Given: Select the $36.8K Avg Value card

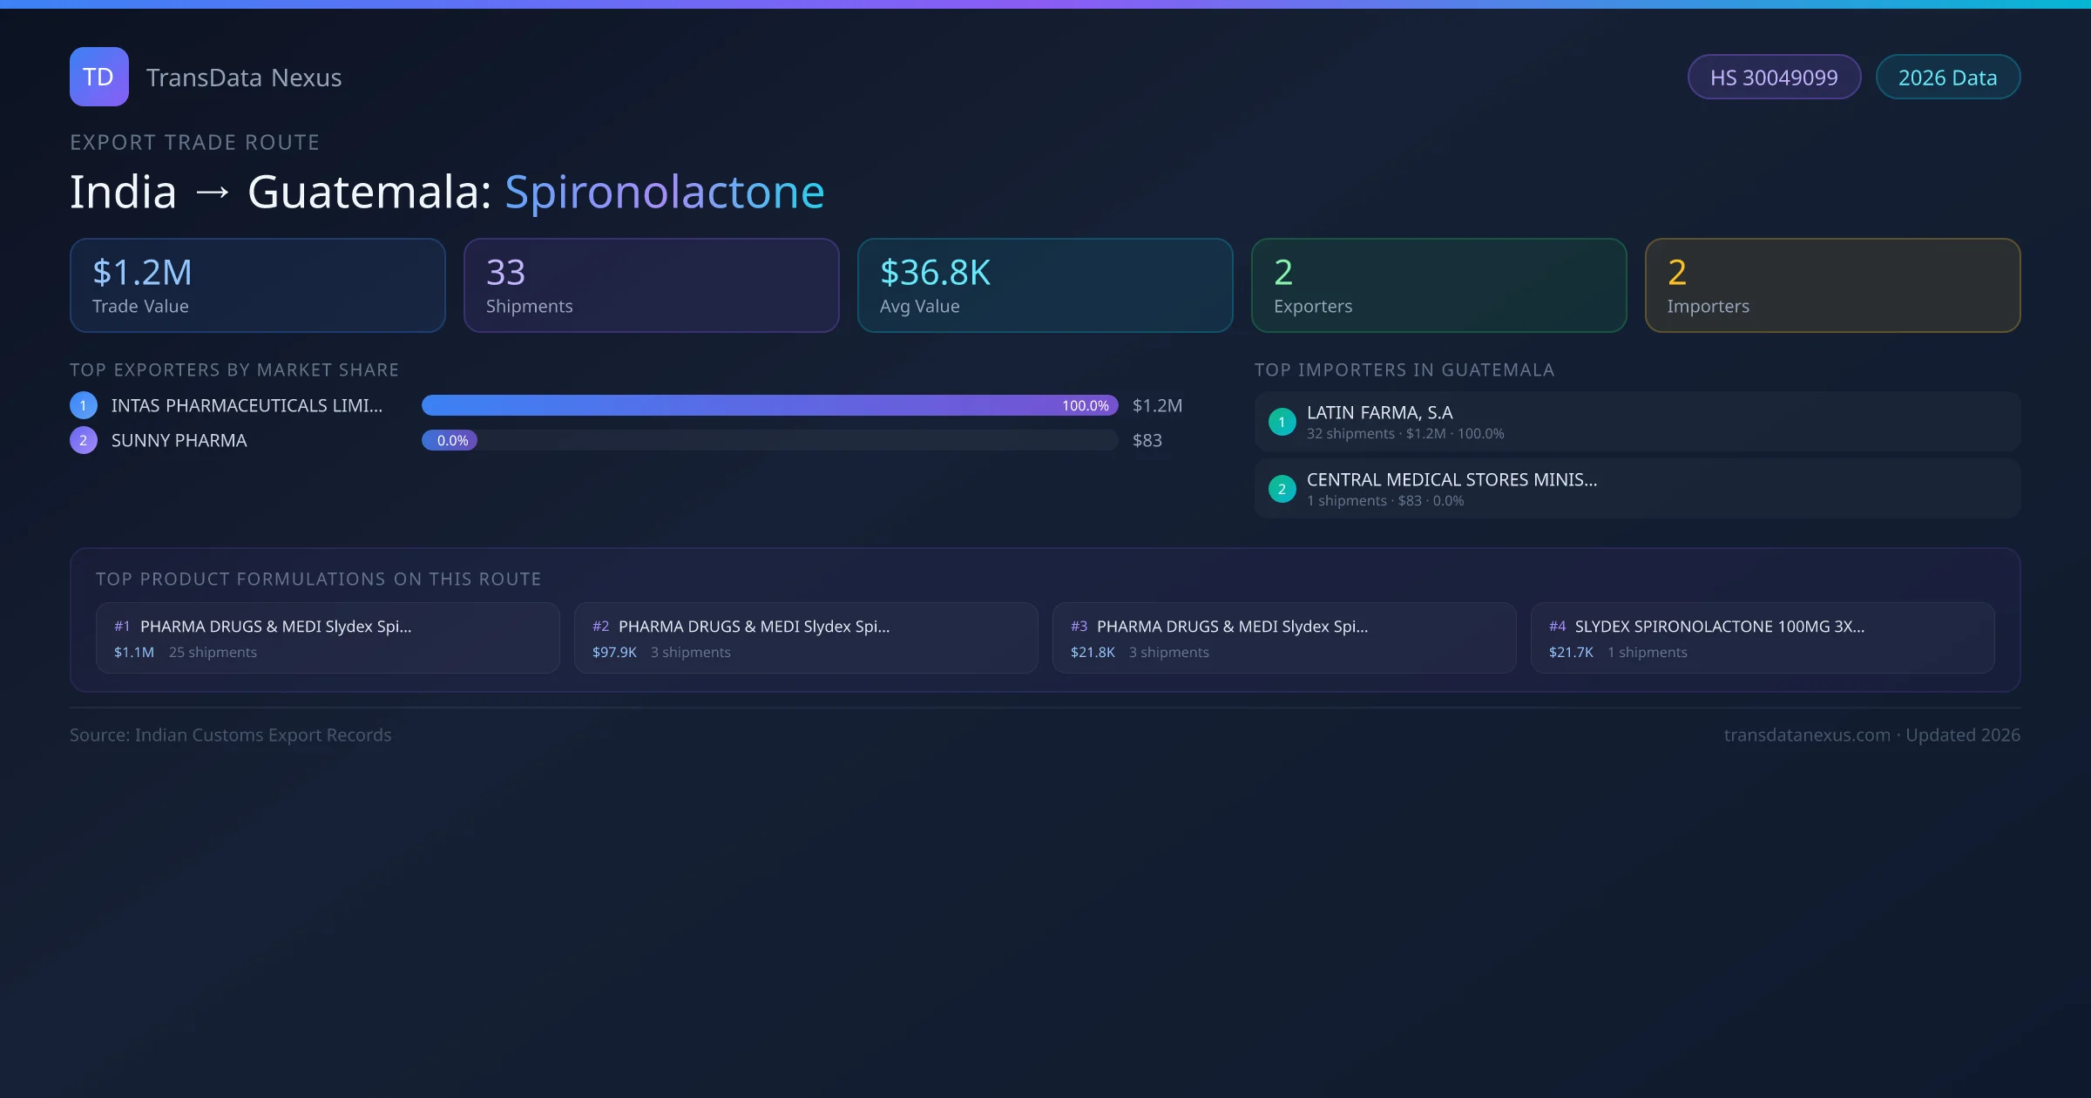Looking at the screenshot, I should 1045,285.
